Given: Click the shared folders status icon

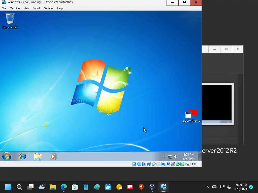Looking at the screenshot, I should [x=158, y=164].
